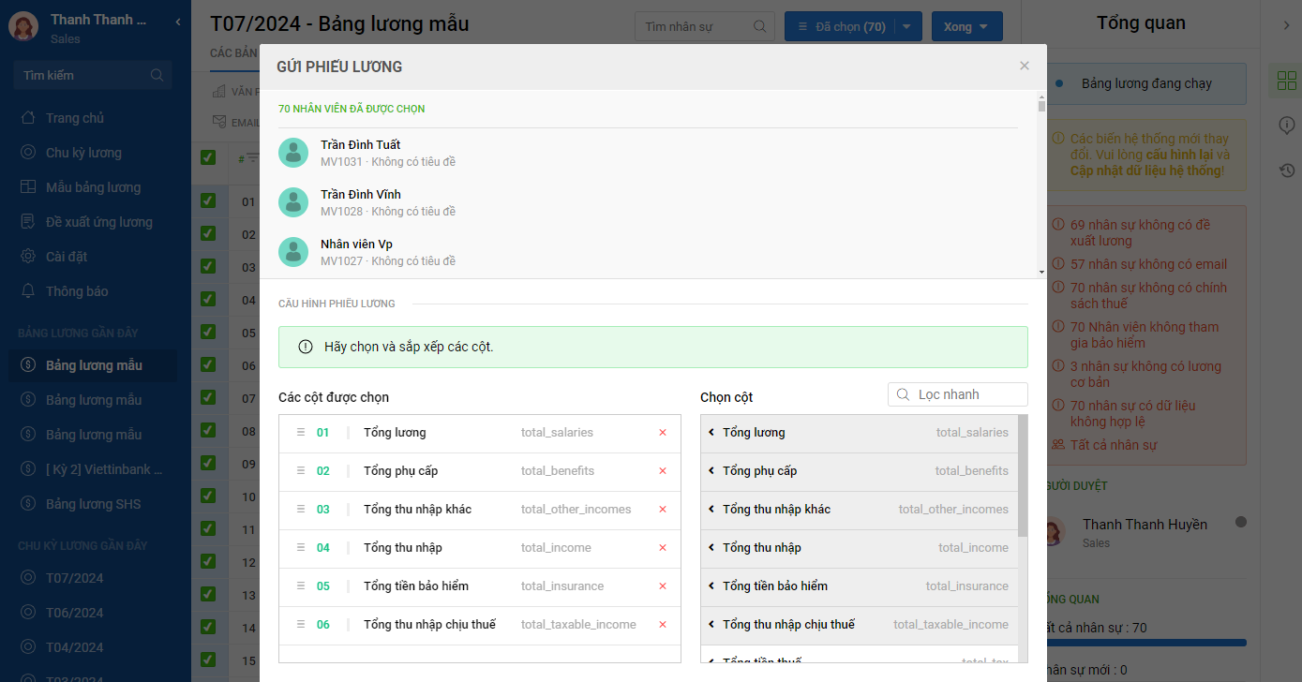Click Trần Đình Vĩnh's avatar icon
The height and width of the screenshot is (682, 1302).
point(293,202)
